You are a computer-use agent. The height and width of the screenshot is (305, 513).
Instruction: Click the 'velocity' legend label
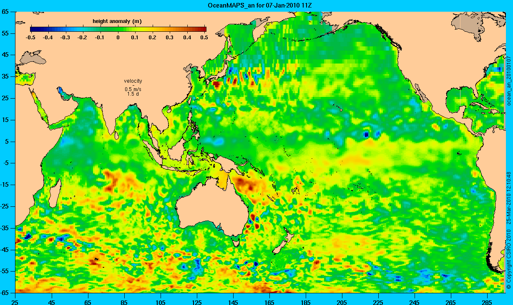(133, 81)
